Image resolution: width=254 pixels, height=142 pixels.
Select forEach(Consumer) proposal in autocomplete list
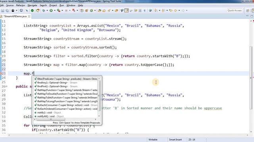click(x=66, y=105)
